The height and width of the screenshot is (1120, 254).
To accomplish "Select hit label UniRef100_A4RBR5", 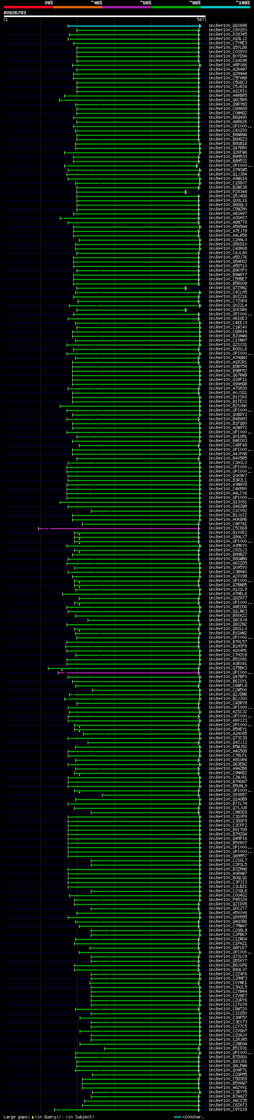I will point(228,96).
